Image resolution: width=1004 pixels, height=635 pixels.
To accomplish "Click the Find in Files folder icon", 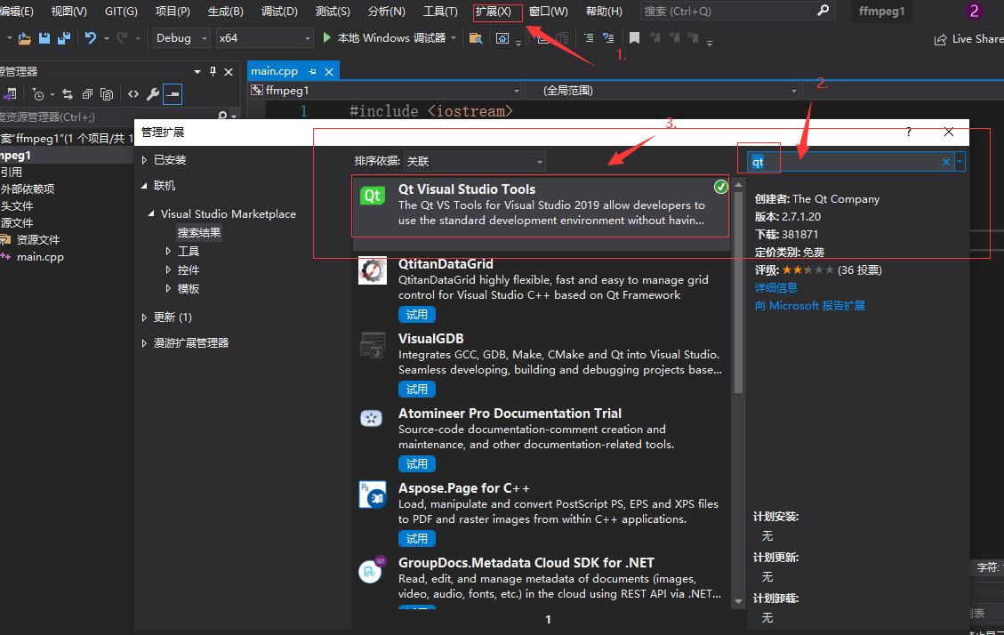I will 476,38.
